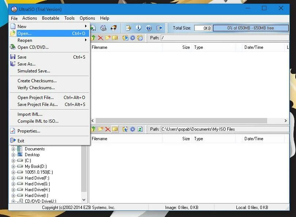Open the Actions menu
Screen dimensions: 296x217
coord(30,18)
